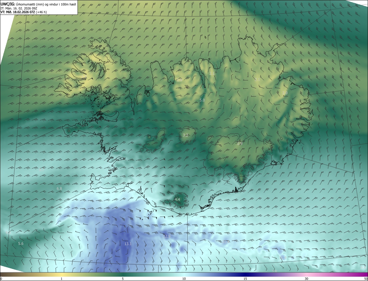
Task: Click the 12.9 precipitation value label
Action: point(167,236)
